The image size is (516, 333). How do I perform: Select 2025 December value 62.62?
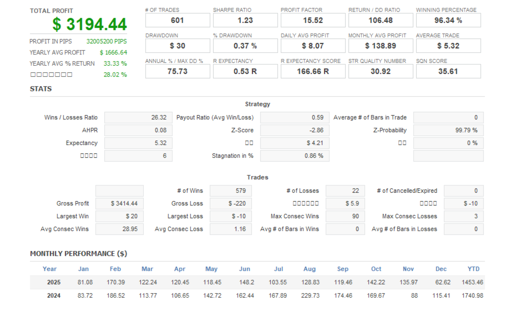click(x=443, y=282)
